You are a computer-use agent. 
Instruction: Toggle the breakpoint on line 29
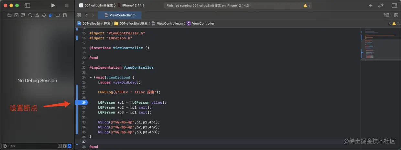81,102
